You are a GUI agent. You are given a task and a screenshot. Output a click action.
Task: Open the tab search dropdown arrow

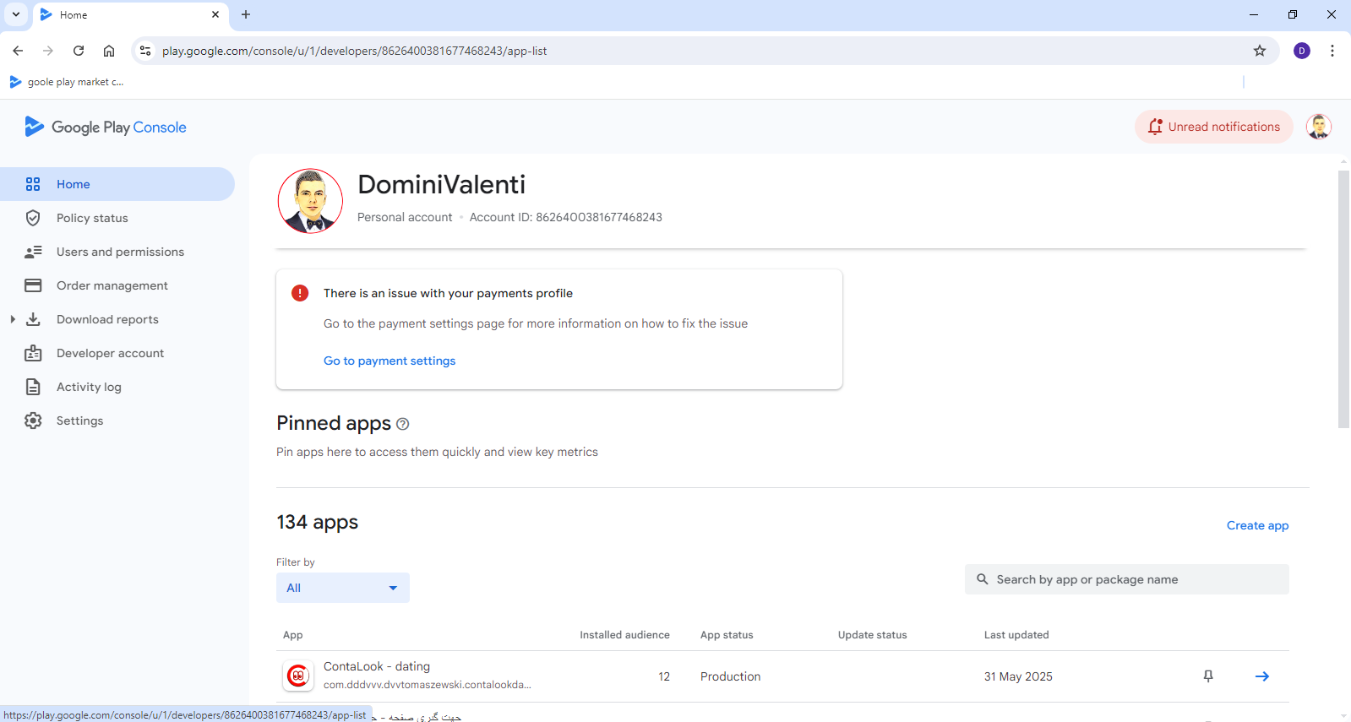pos(16,14)
